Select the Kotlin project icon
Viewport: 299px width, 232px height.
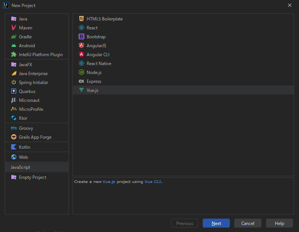[x=13, y=146]
